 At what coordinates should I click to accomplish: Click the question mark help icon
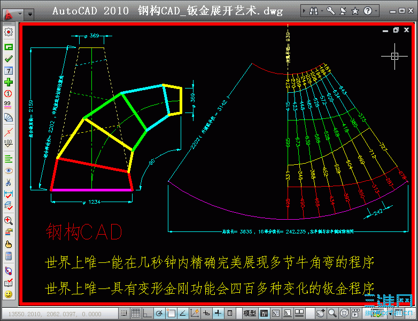(x=368, y=11)
